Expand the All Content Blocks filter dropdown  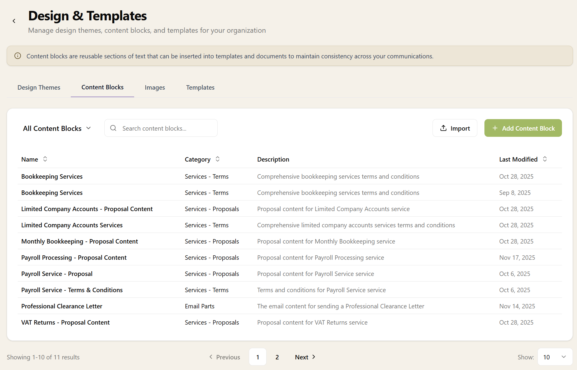click(57, 128)
